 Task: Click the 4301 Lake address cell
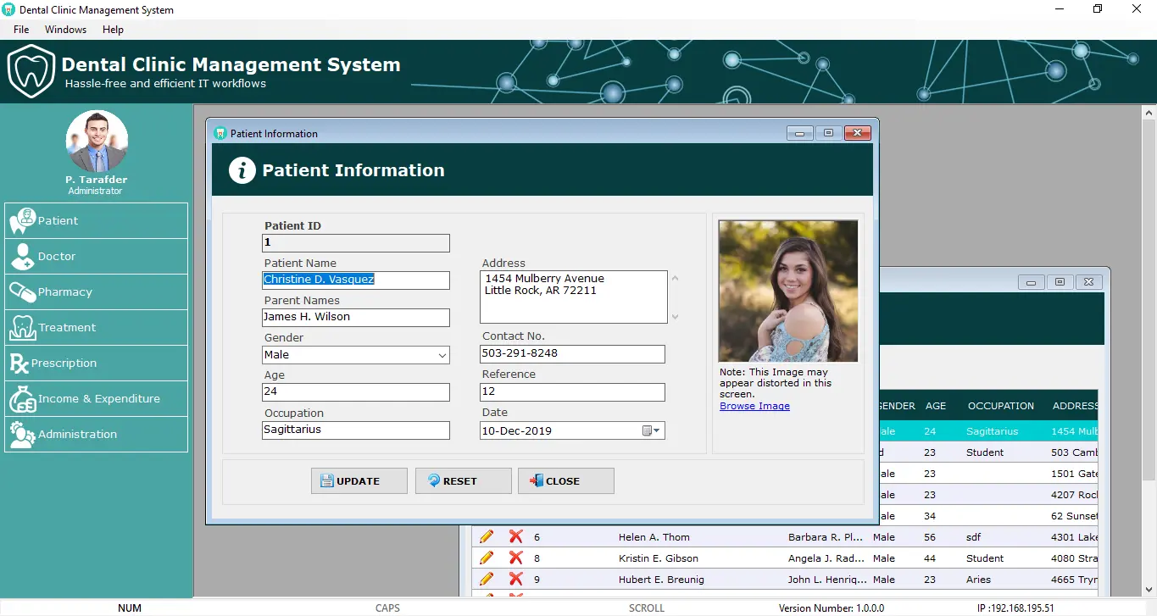point(1075,537)
